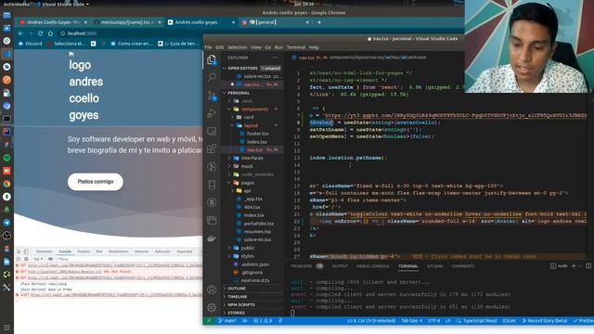The height and width of the screenshot is (334, 594).
Task: Switch to the DevTools Elementos tab
Action: click(45, 251)
